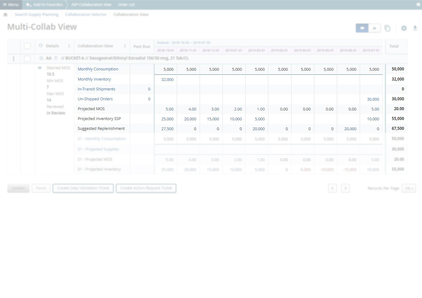The height and width of the screenshot is (298, 422).
Task: Toggle the select-all checkbox in table header
Action: (27, 46)
